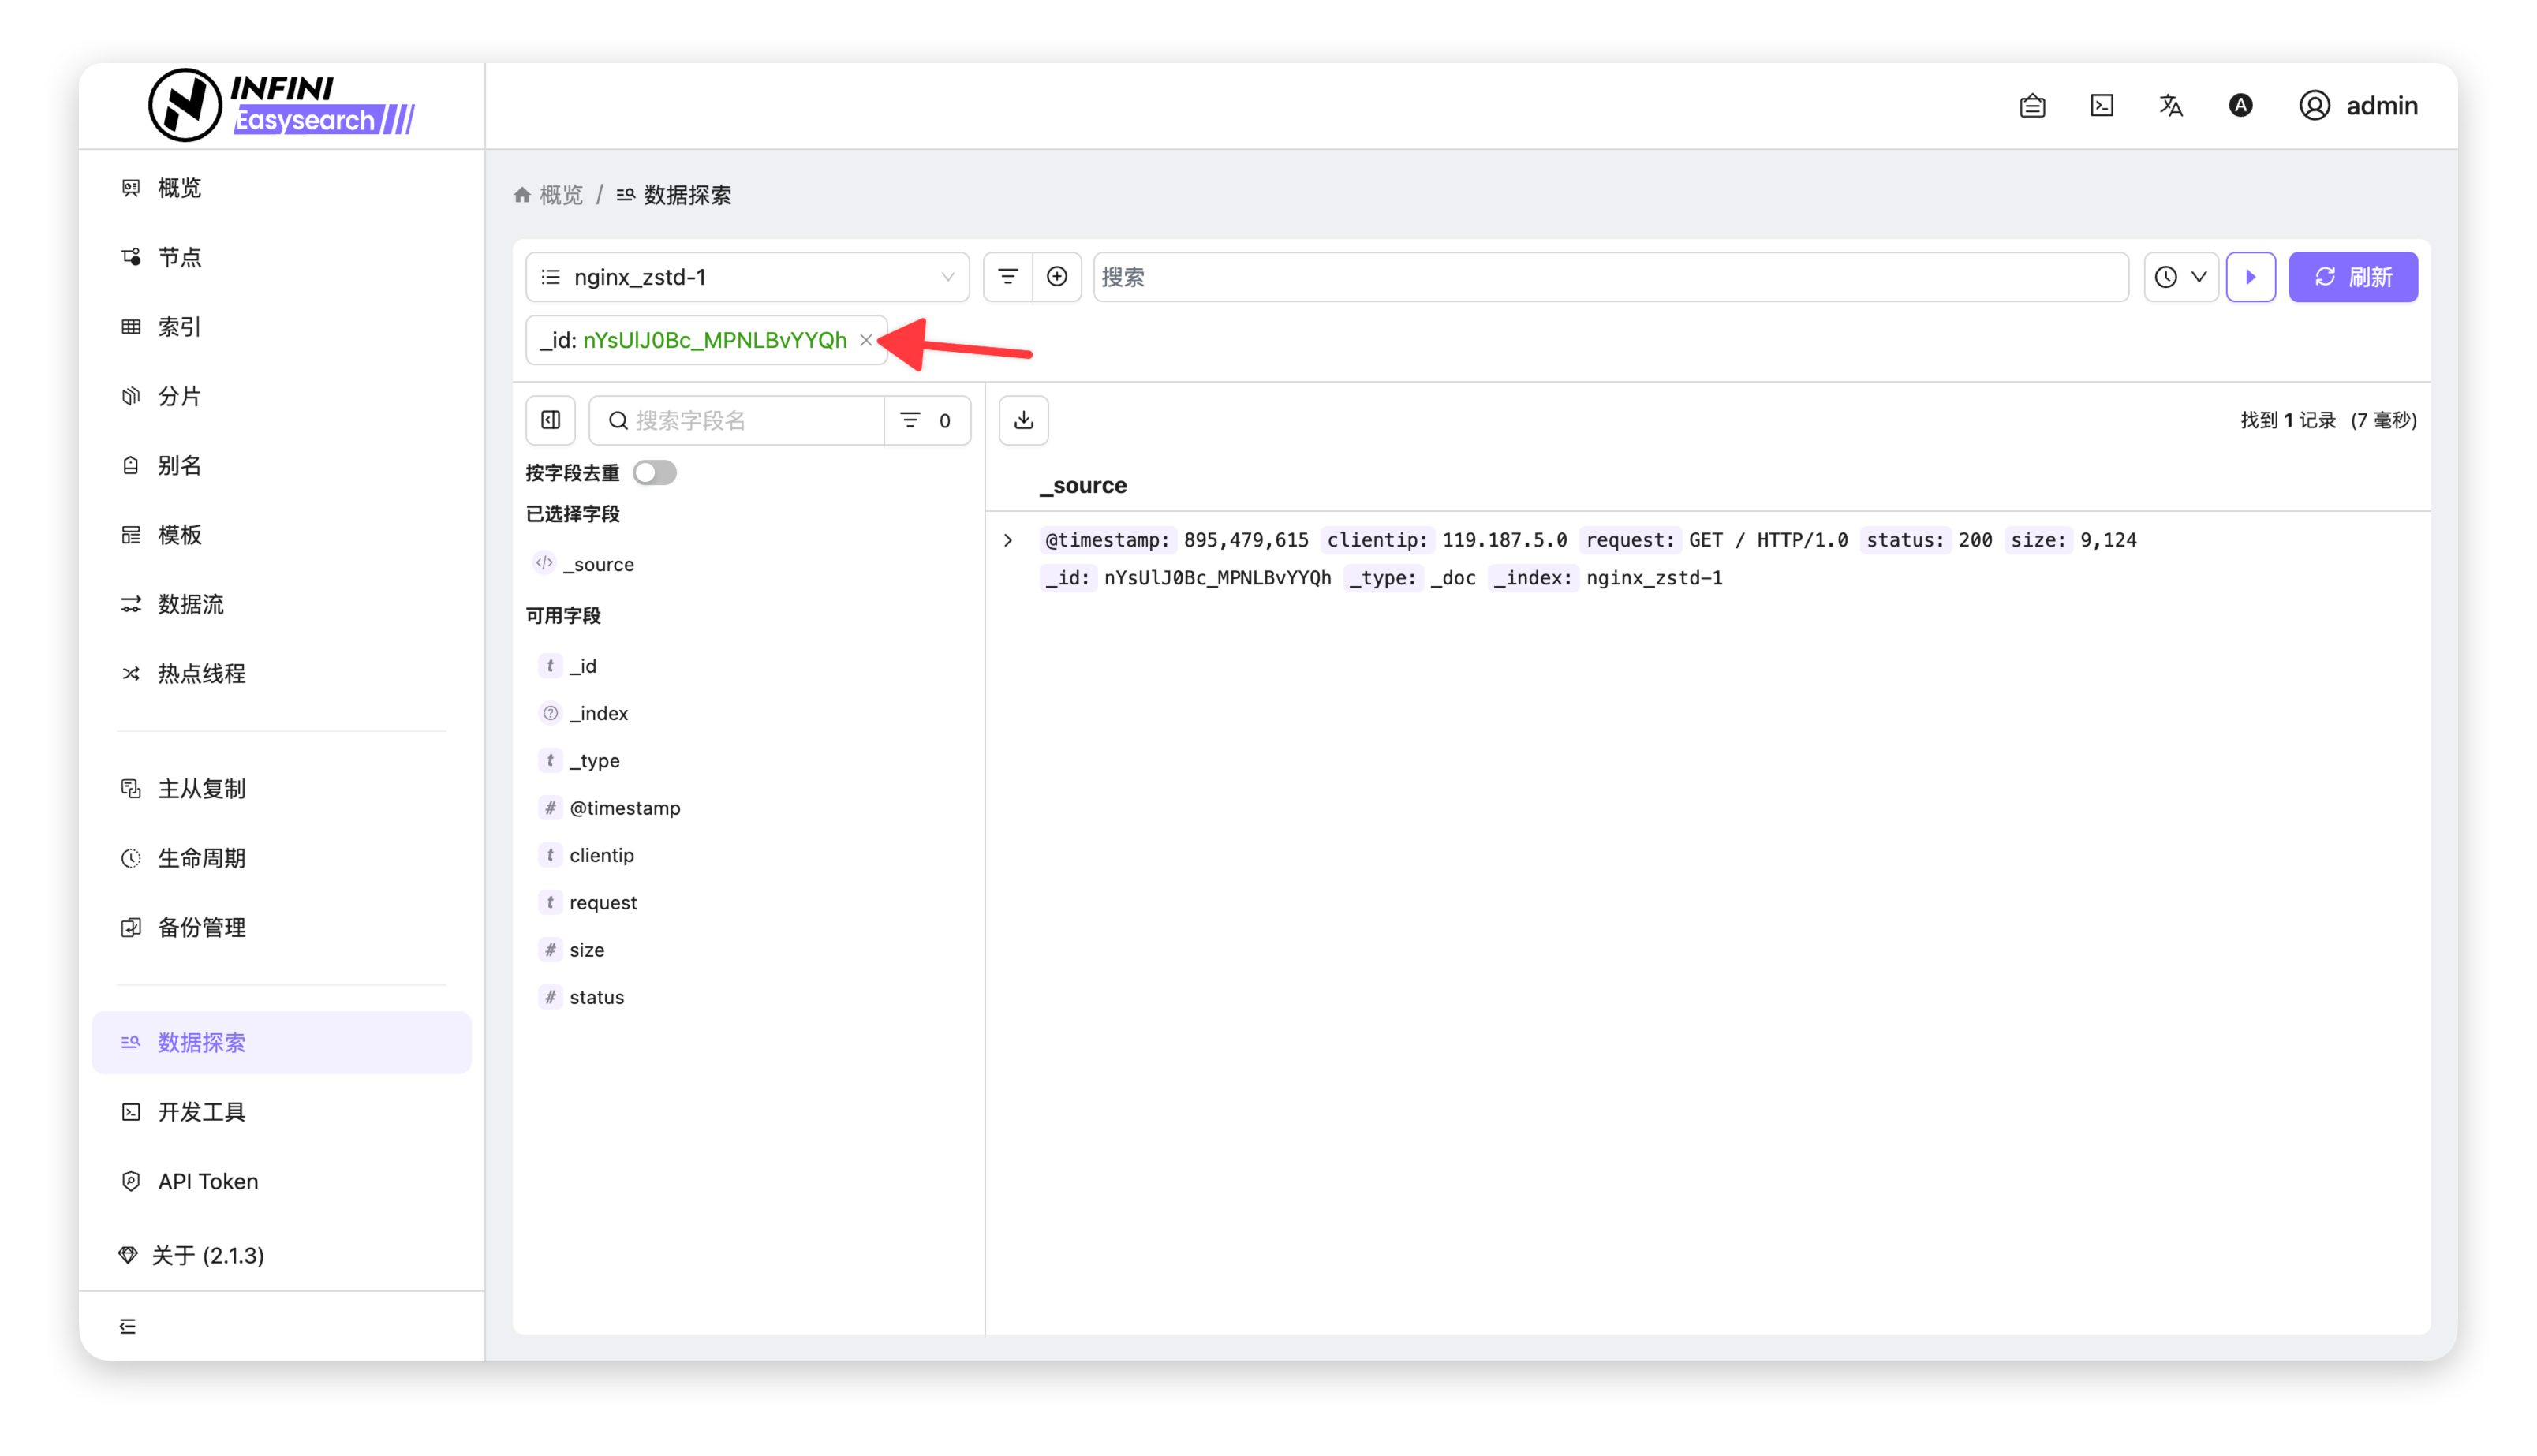Viewport: 2537px width, 1456px height.
Task: Go to 开发工具 in sidebar
Action: click(201, 1112)
